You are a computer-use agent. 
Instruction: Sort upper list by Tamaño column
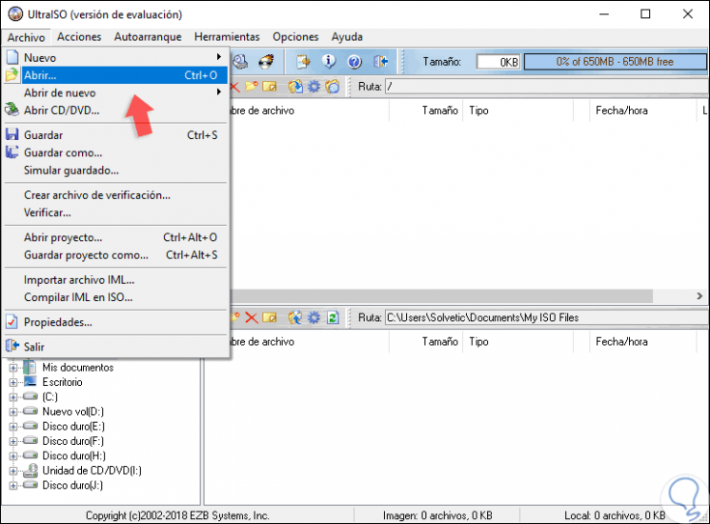(426, 111)
